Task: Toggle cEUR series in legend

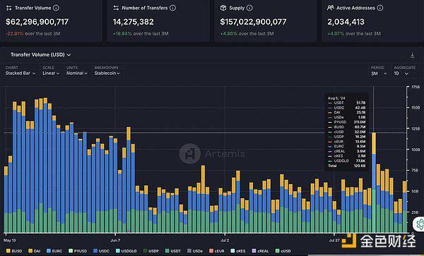Action: [217, 251]
